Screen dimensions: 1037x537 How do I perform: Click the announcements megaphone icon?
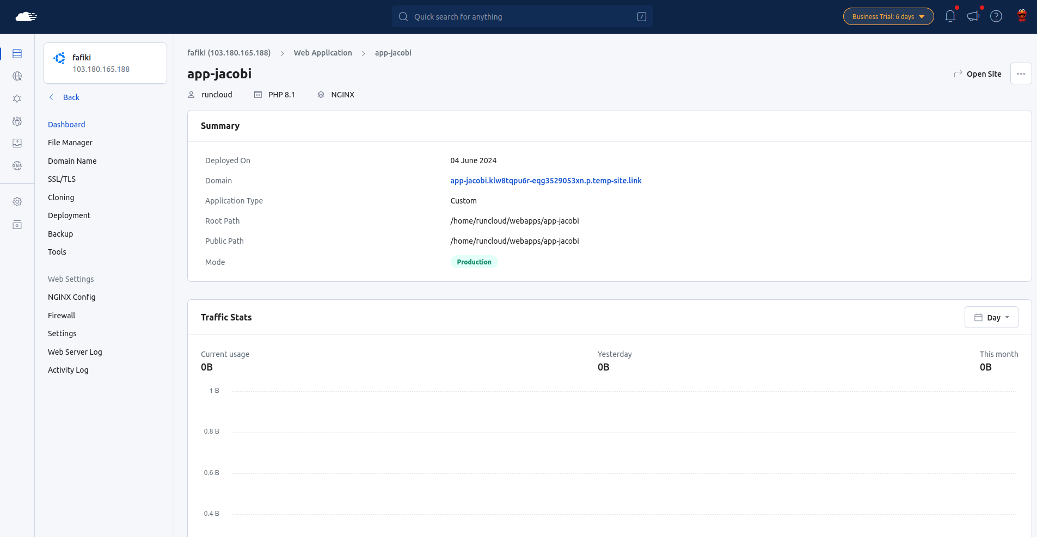[973, 16]
